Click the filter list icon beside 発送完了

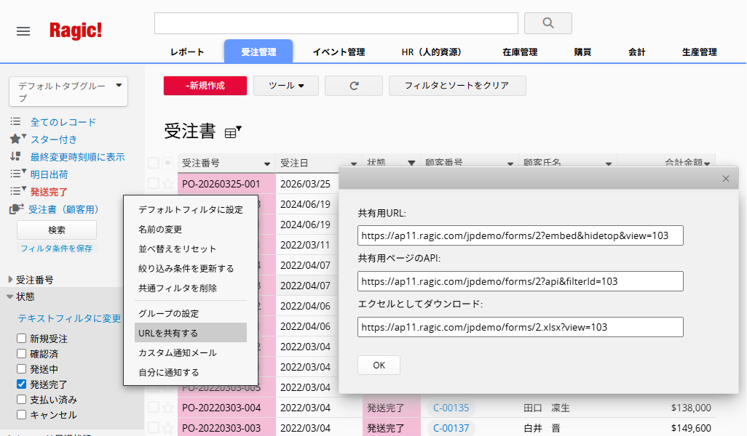click(17, 191)
